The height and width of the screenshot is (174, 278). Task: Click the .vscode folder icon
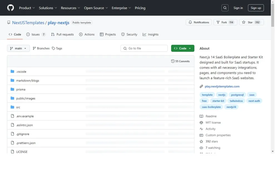pyautogui.click(x=12, y=71)
